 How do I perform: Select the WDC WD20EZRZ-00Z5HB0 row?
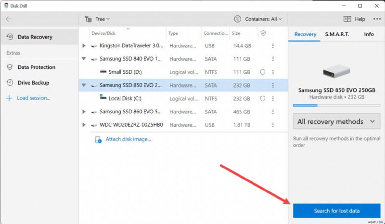183,125
